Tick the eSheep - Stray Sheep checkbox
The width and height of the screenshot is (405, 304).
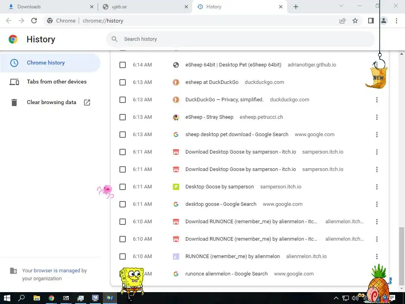pos(123,117)
